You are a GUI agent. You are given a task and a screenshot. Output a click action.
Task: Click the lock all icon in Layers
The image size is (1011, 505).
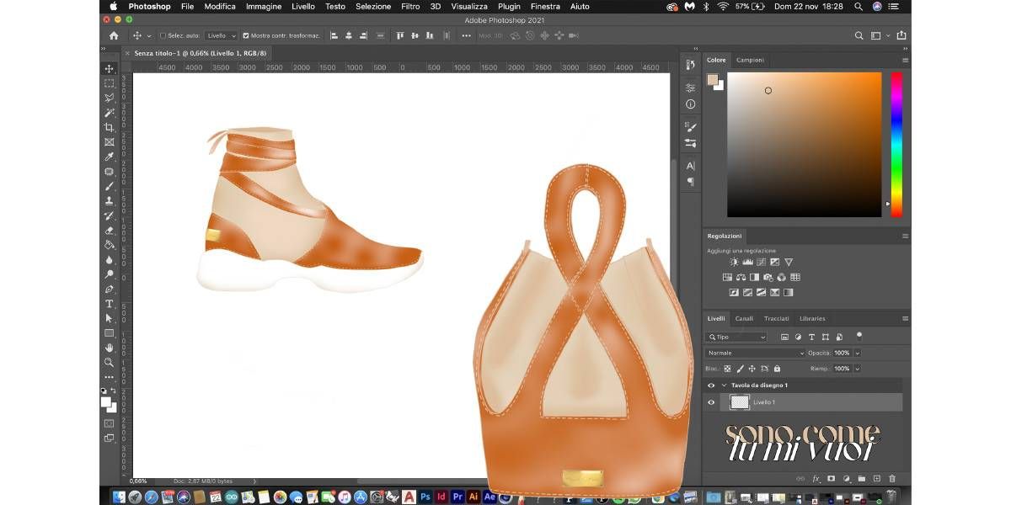point(777,369)
